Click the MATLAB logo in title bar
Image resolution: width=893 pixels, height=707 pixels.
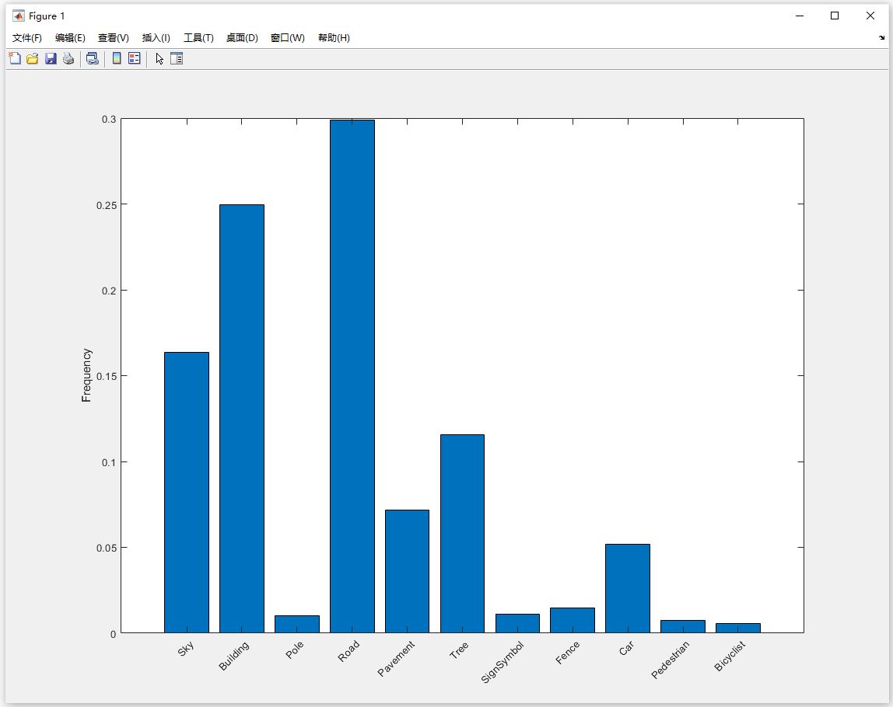point(18,16)
